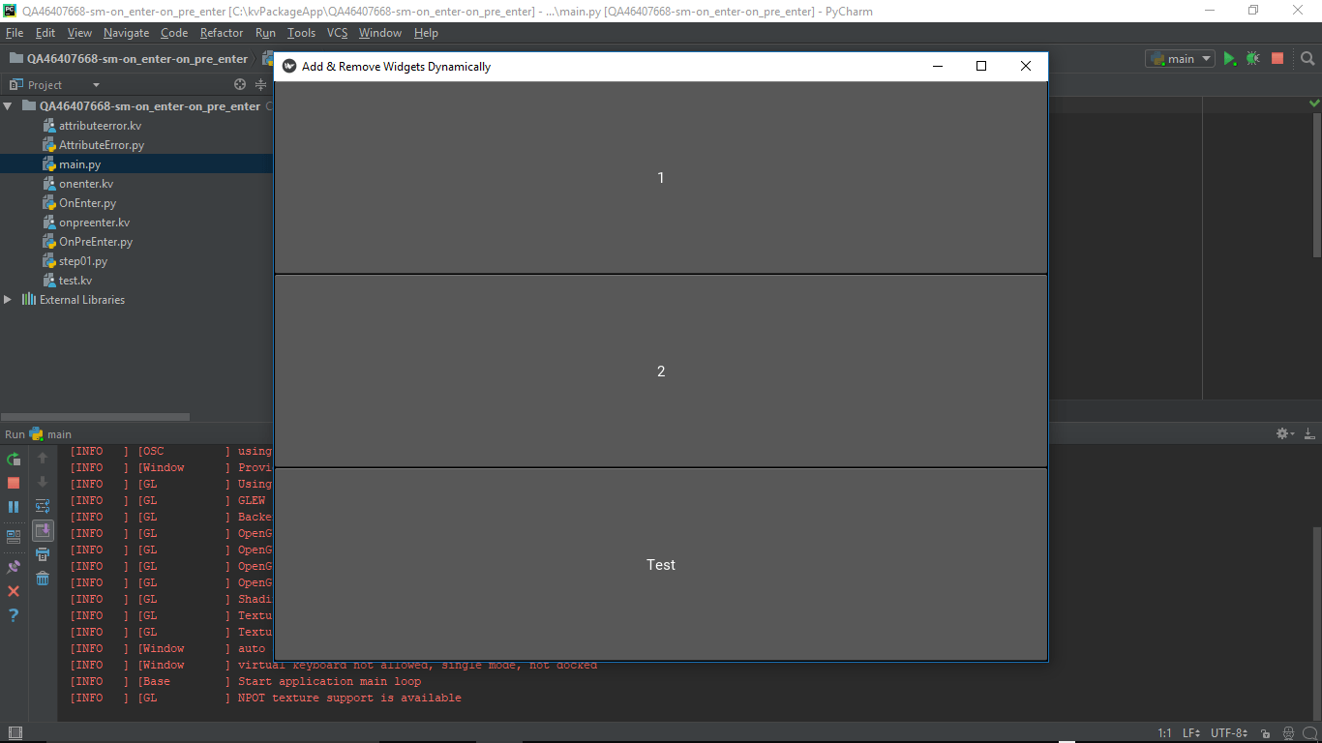Open Search Everywhere magnifier icon
The image size is (1322, 743).
click(1307, 58)
